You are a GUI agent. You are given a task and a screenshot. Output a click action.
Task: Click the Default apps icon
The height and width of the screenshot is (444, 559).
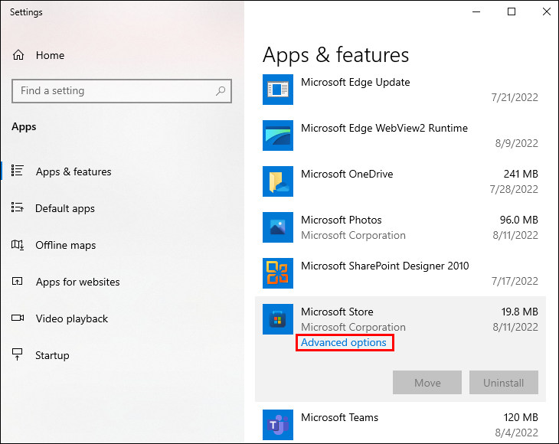click(17, 207)
